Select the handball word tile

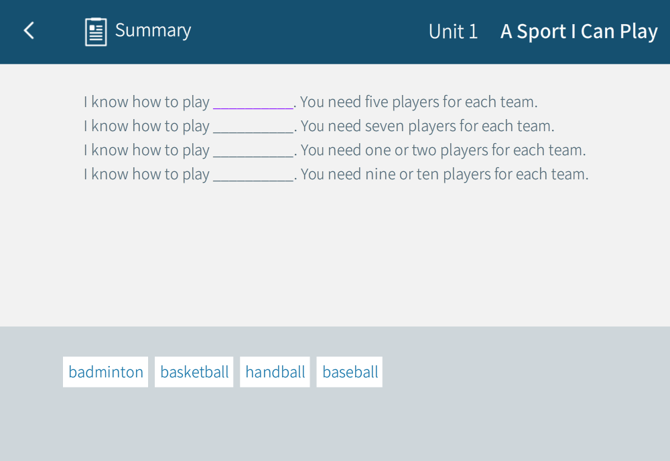tap(275, 372)
